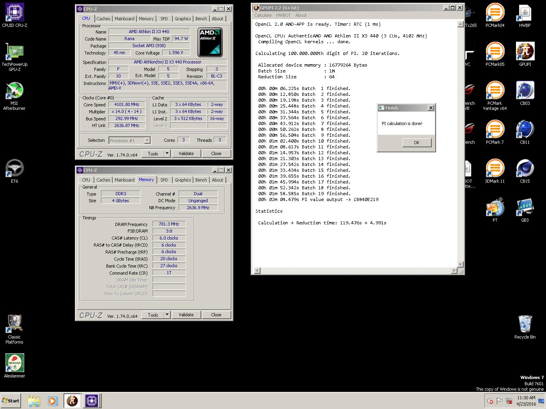This screenshot has width=546, height=409.
Task: Open Windows Media Player from the taskbar
Action: 53,401
